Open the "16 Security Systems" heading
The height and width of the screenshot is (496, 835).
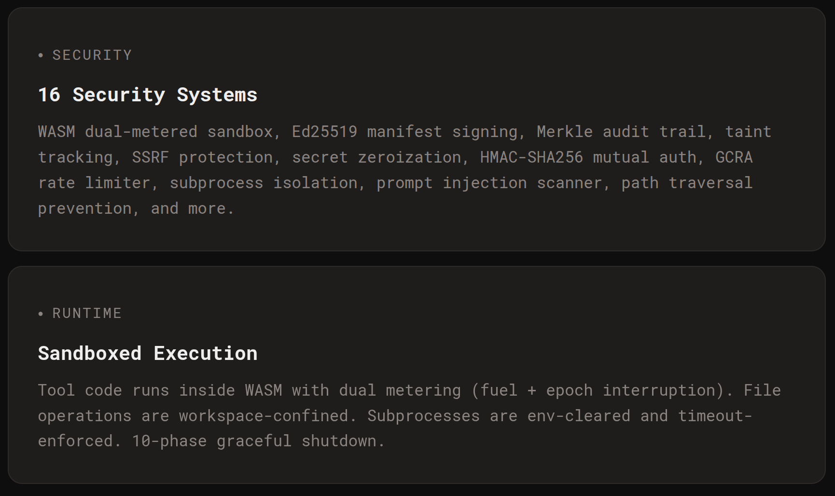[147, 95]
